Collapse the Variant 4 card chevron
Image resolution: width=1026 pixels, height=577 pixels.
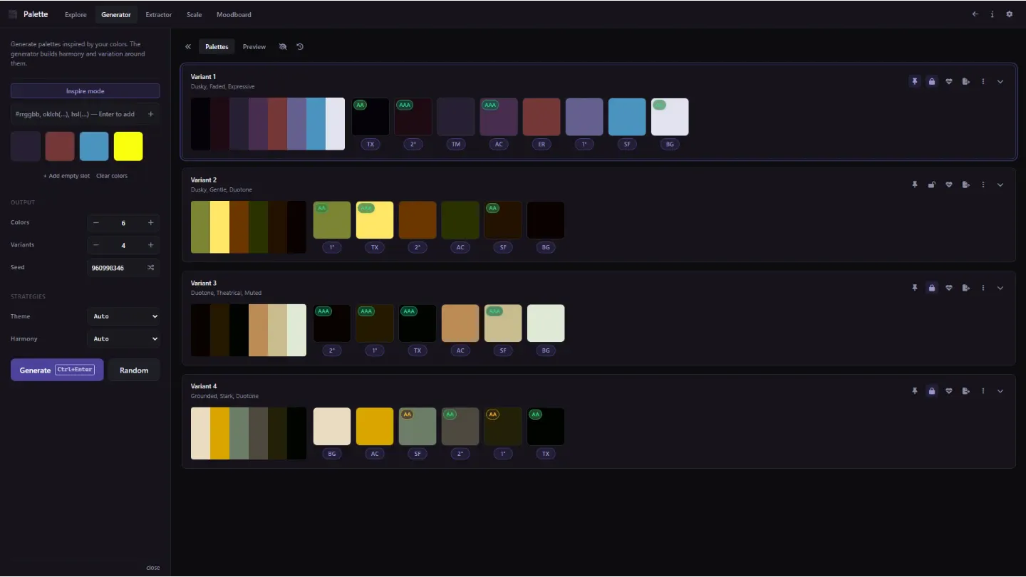click(x=1000, y=391)
